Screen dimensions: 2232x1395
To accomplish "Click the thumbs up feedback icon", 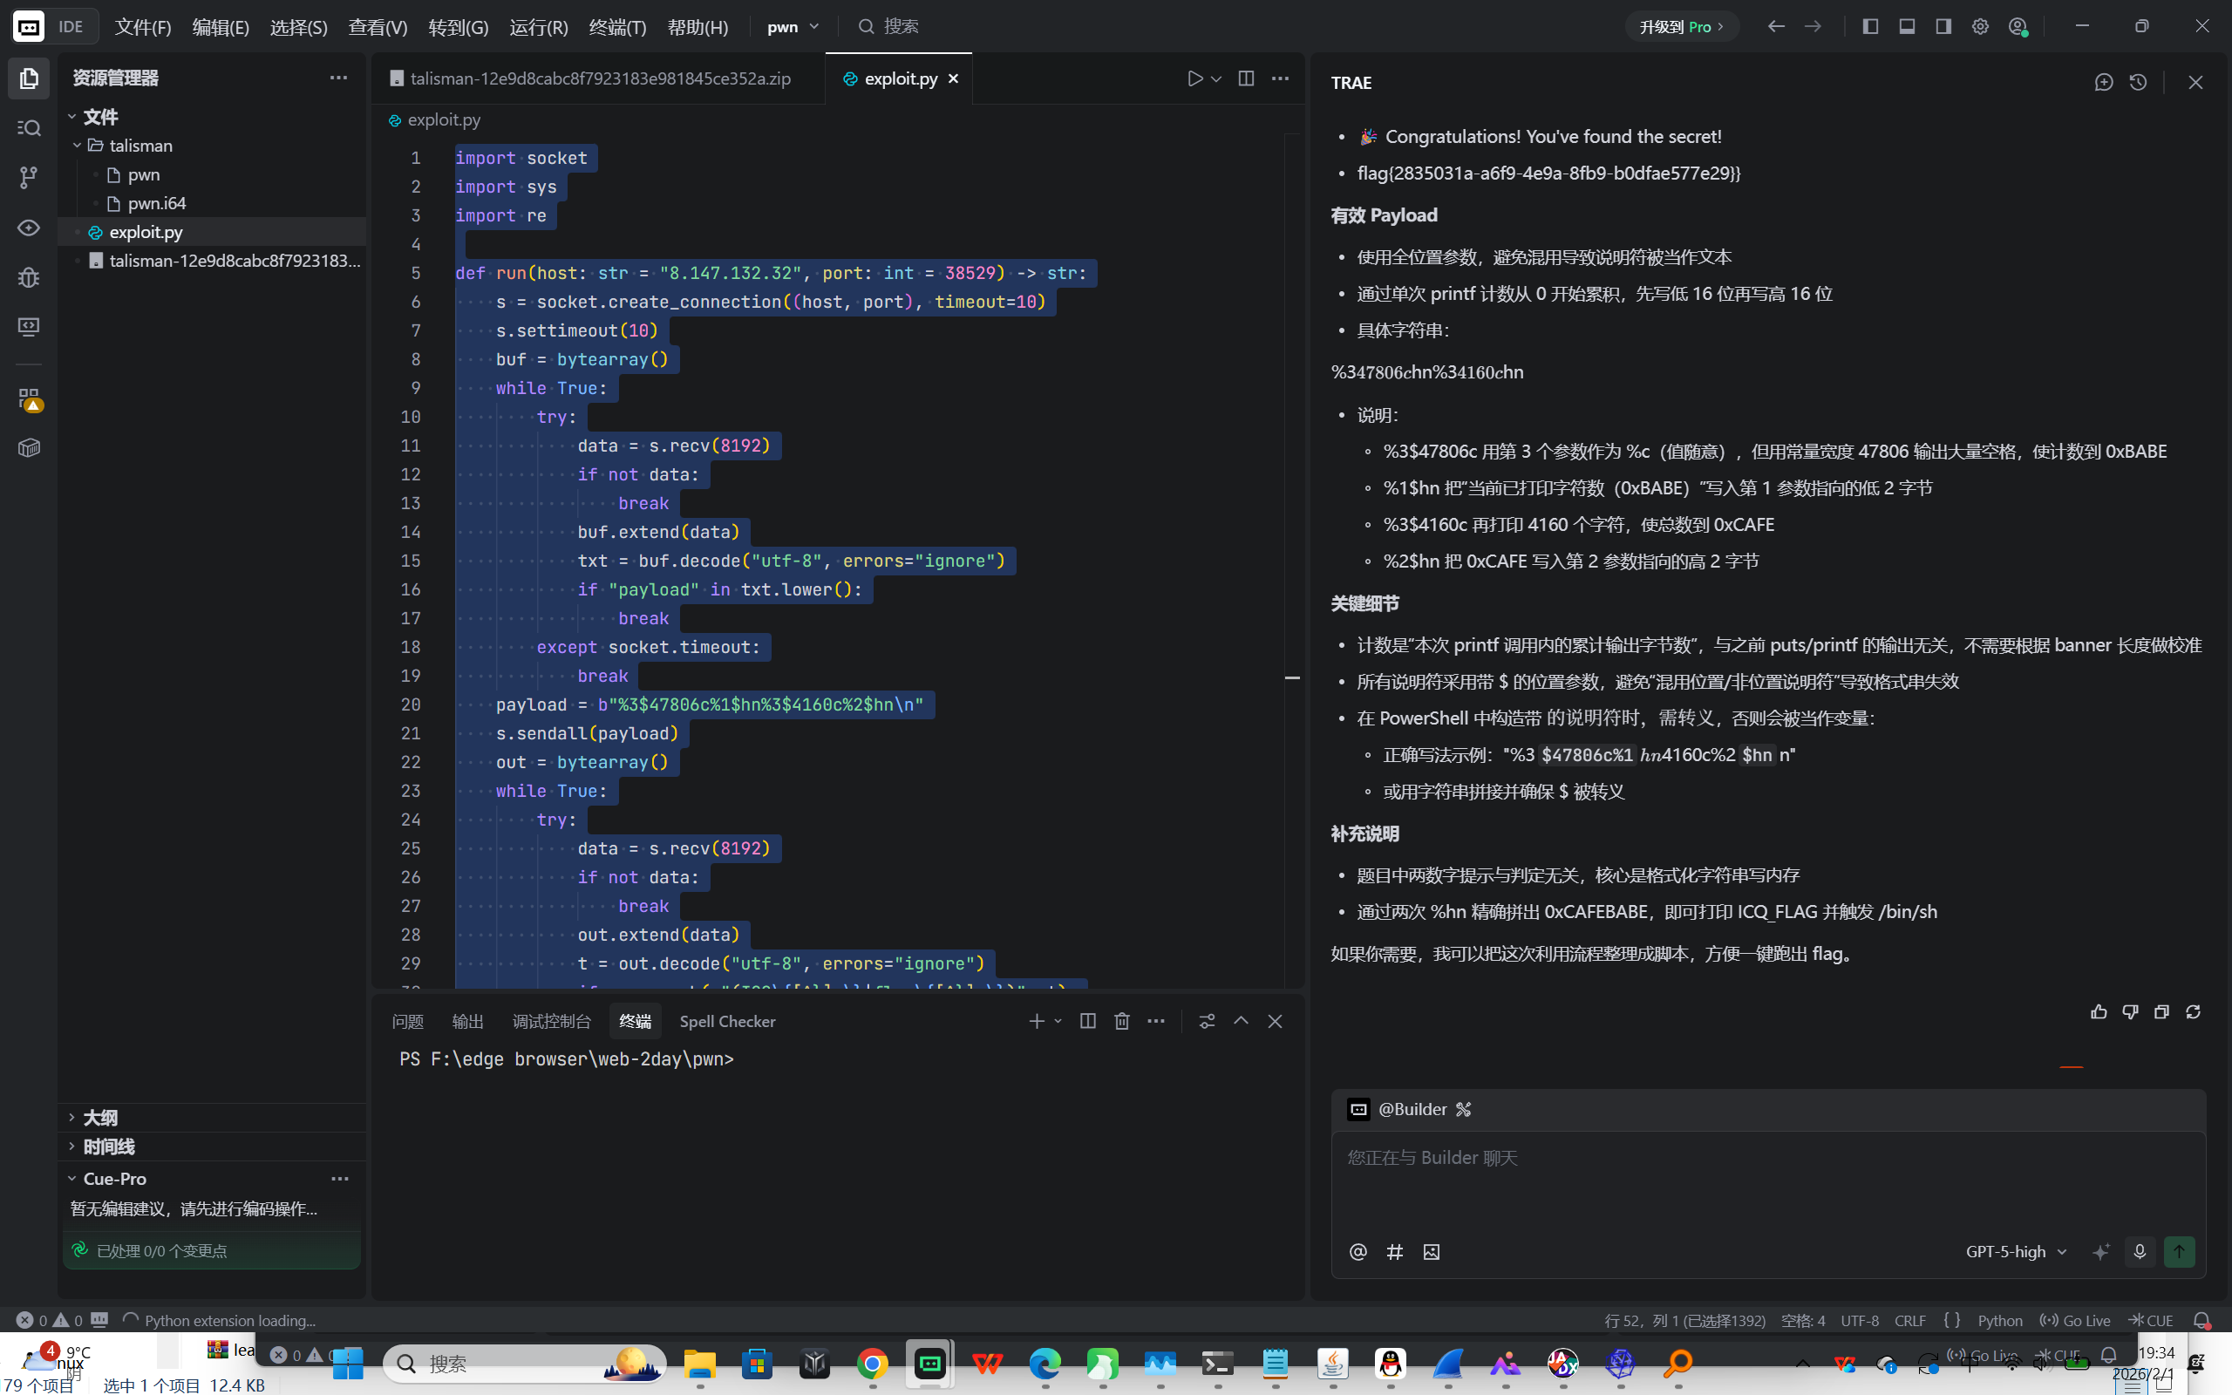I will tap(2099, 1012).
